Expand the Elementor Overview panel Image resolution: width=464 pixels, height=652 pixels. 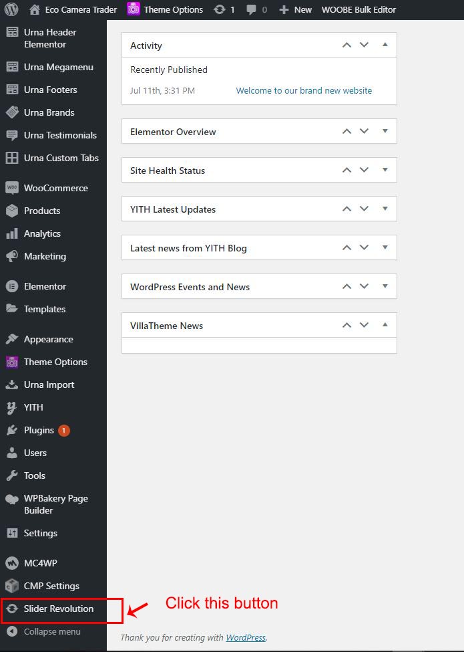385,131
